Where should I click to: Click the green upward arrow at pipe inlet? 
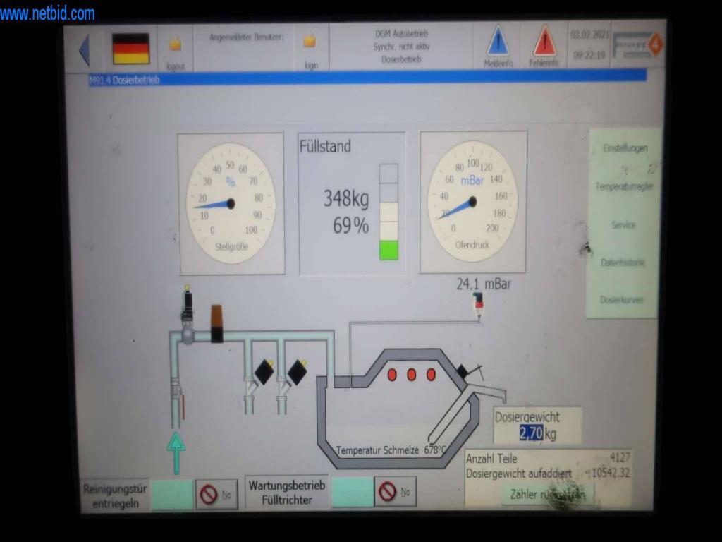coord(176,452)
